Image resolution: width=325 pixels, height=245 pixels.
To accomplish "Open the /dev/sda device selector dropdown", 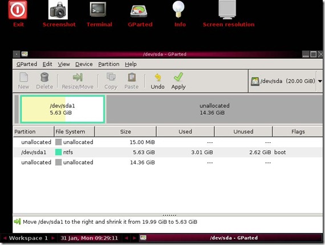I will coord(286,81).
